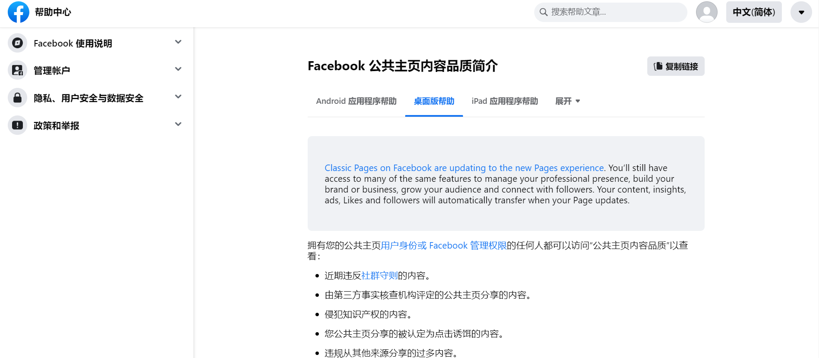Select the 桌面版帮助 tab
Screen dimensions: 819x358
point(434,101)
